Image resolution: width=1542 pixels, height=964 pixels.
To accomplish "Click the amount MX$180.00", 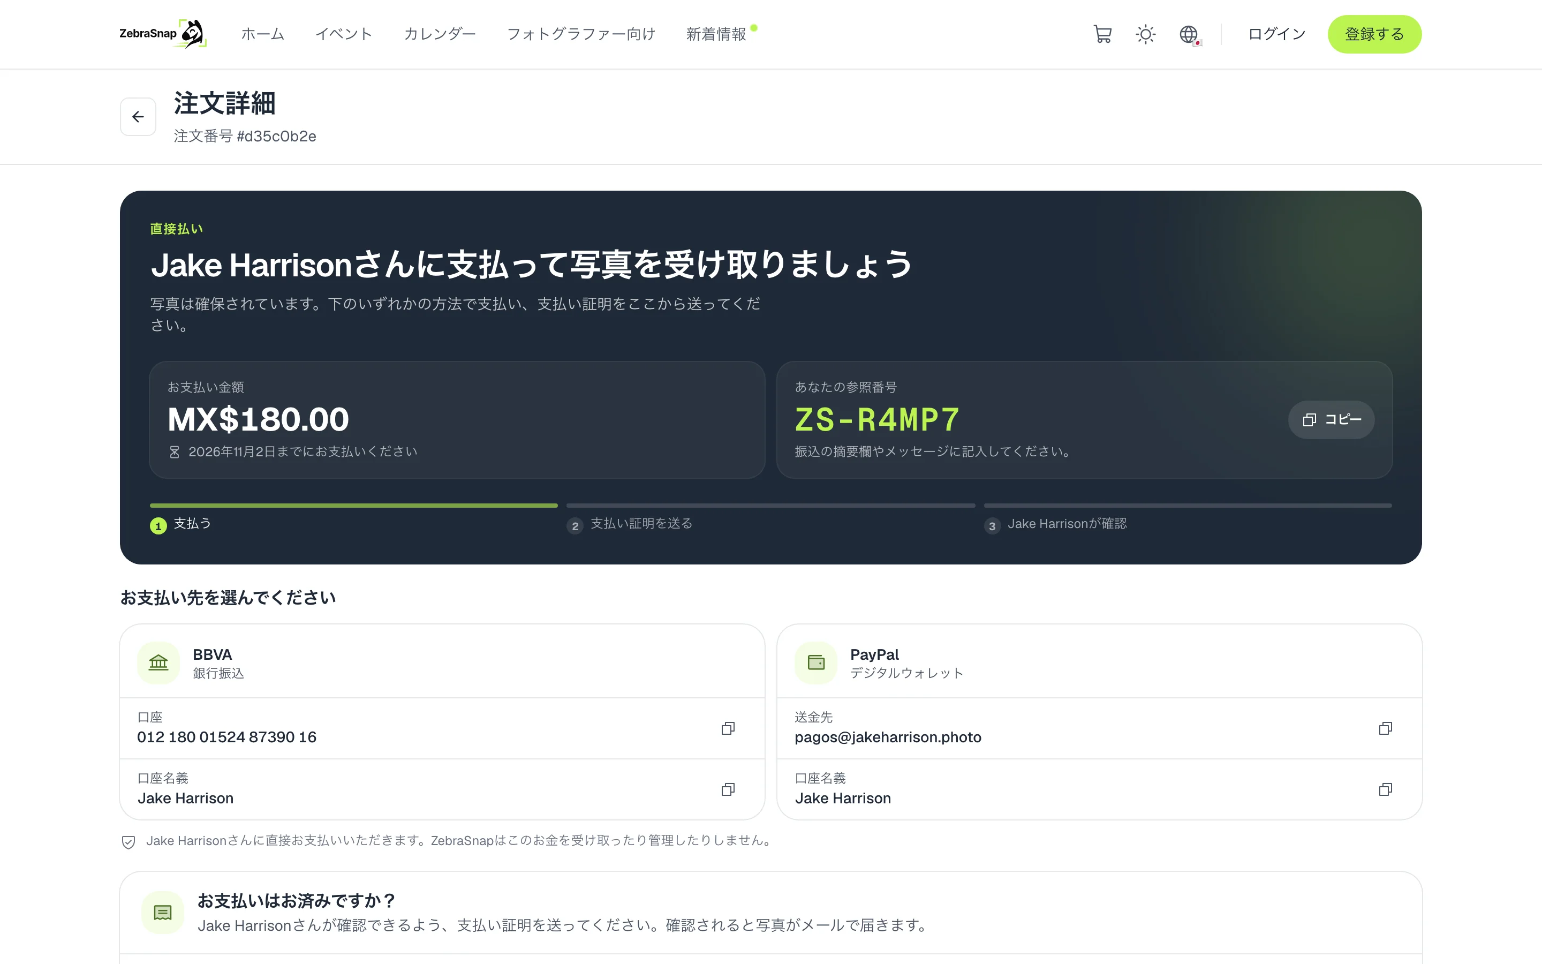I will [x=258, y=419].
